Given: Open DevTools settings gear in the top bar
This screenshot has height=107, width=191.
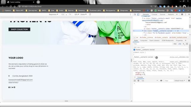Looking at the screenshot, I should click(x=182, y=14).
